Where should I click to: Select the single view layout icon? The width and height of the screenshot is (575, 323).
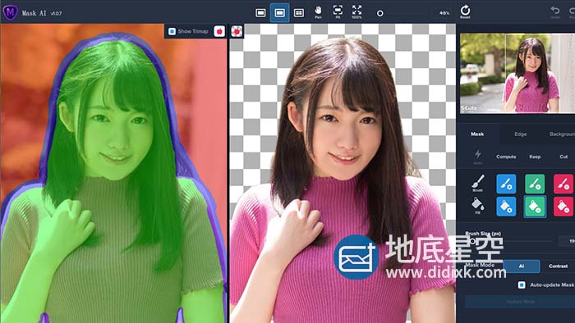pos(260,13)
